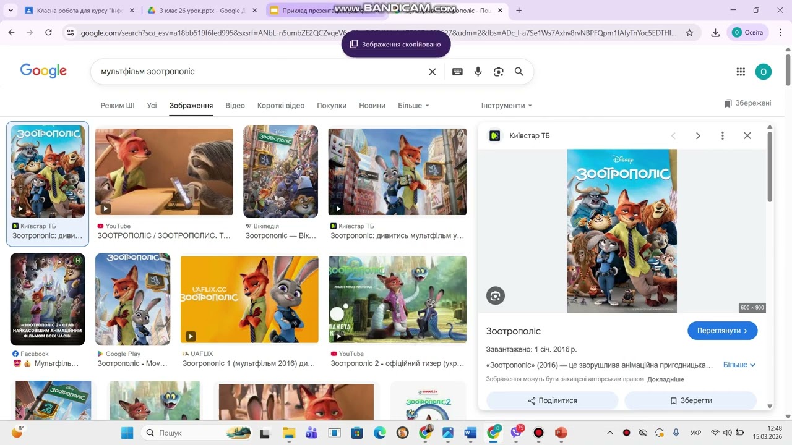This screenshot has height=445, width=792.
Task: Go back to the previous page
Action: click(11, 33)
